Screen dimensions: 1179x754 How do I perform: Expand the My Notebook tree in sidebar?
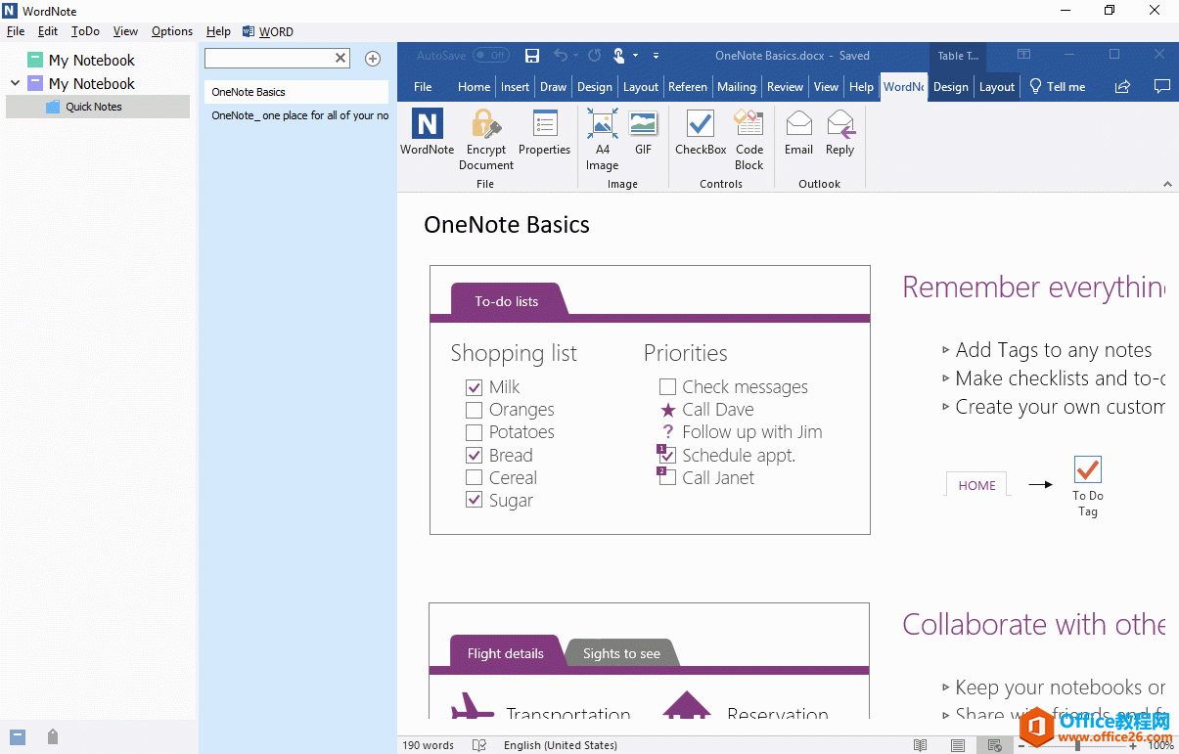click(14, 83)
